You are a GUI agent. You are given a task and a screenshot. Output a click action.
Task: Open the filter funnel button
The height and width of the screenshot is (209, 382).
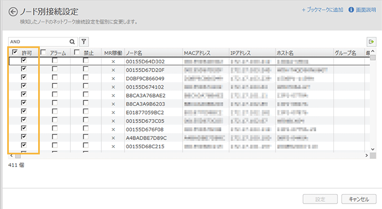(84, 42)
